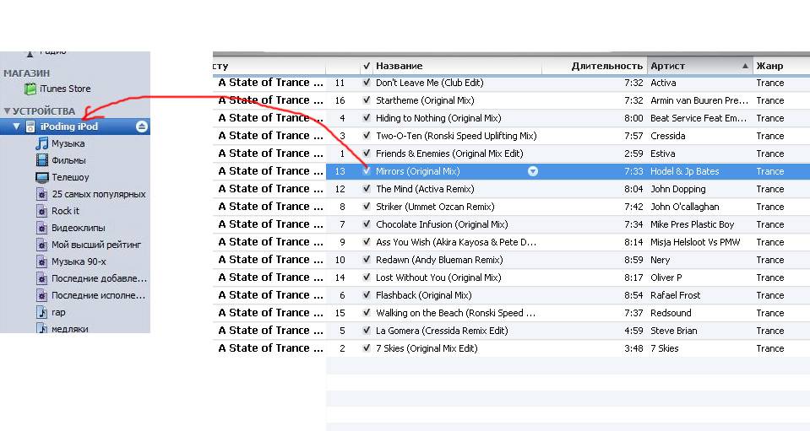Open the Мой высший рейтинг playlist icon

42,245
